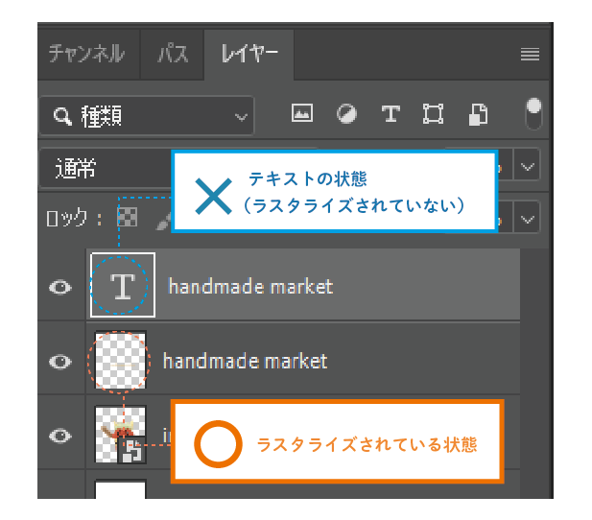Click the rasterized layer checkerboard thumbnail
The height and width of the screenshot is (520, 592).
120,360
